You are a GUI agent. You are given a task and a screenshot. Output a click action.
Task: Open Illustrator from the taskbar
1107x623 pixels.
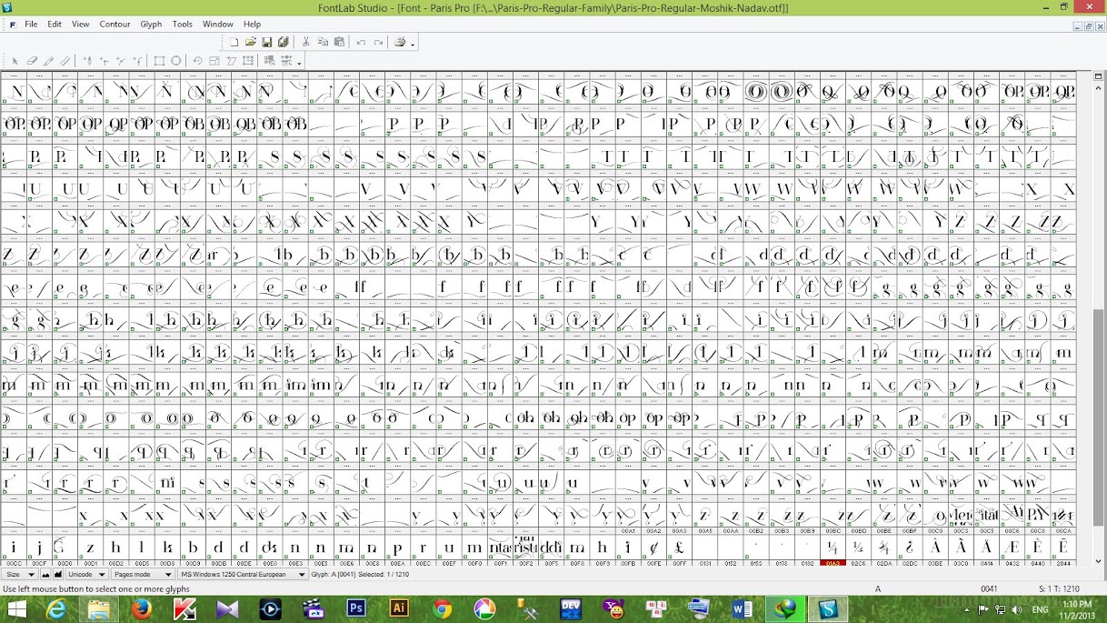click(399, 609)
